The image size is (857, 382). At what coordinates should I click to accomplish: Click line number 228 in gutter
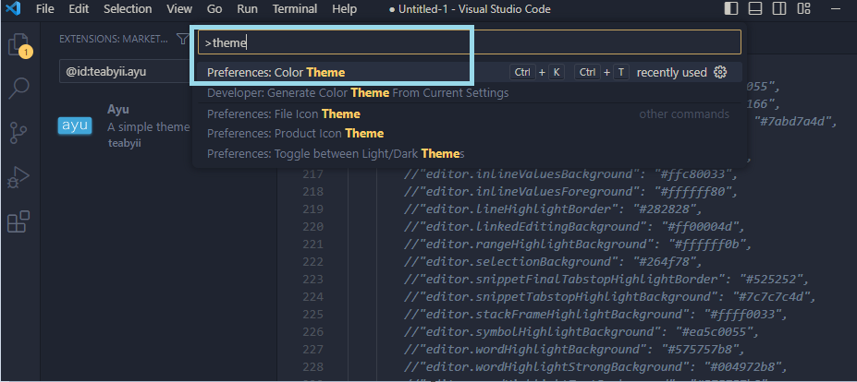coord(313,366)
